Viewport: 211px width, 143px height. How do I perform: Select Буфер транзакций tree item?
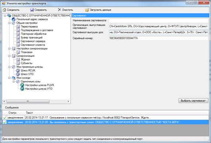[32, 38]
